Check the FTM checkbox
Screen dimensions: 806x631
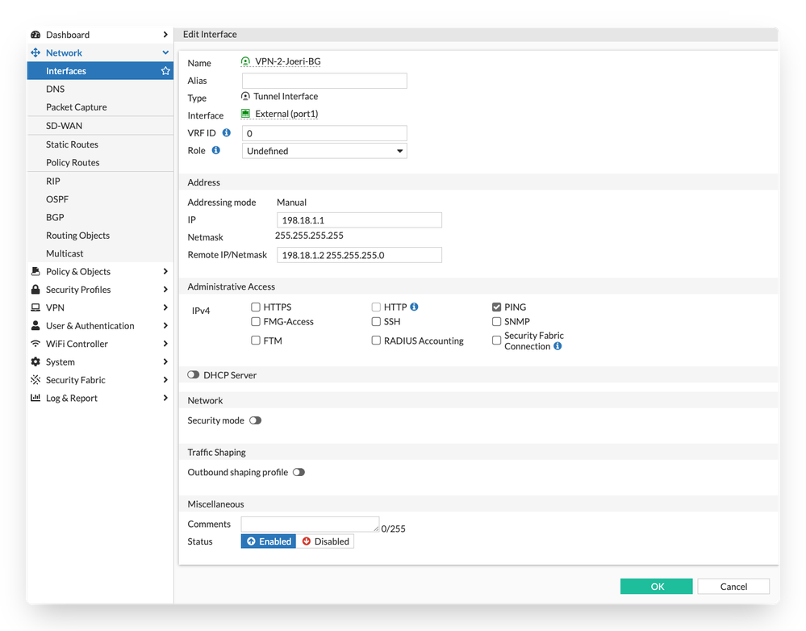[256, 340]
